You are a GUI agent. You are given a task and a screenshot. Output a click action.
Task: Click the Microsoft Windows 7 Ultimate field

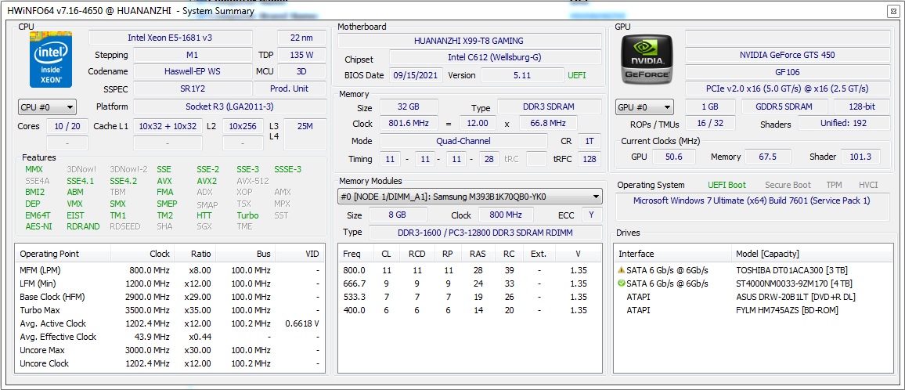click(752, 207)
